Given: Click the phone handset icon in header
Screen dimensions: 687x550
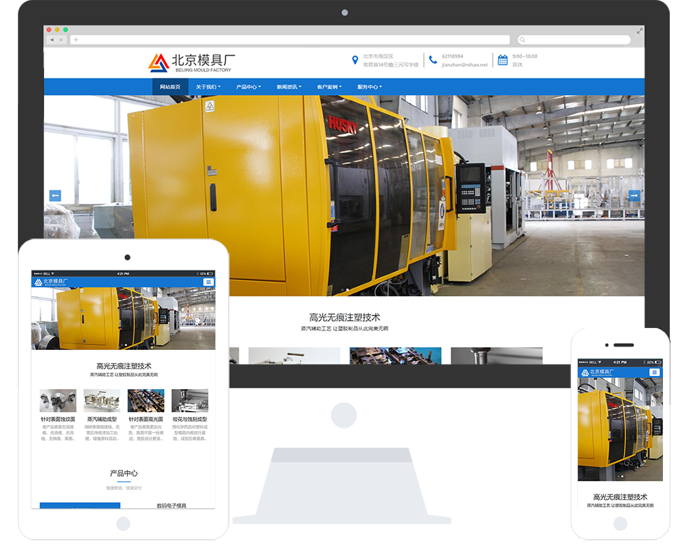Looking at the screenshot, I should [x=433, y=60].
